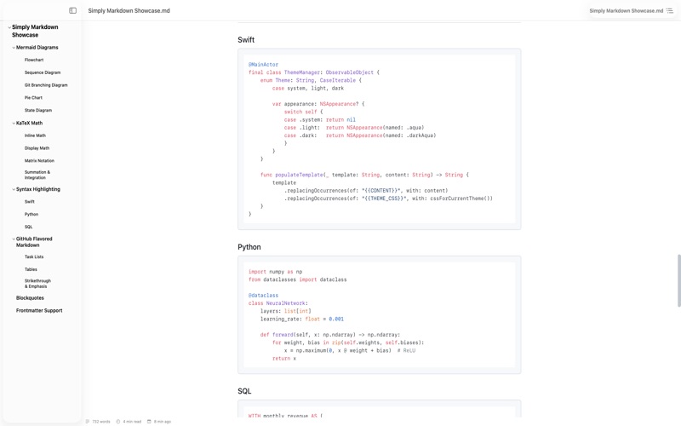Click the vertical scrollbar thumb
Screen dimensions: 681x426
[678, 281]
